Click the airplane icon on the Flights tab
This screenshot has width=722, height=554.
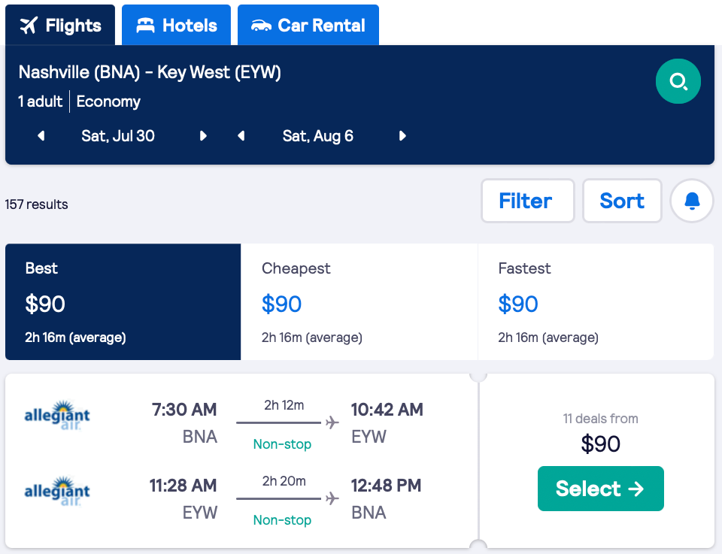(x=28, y=25)
